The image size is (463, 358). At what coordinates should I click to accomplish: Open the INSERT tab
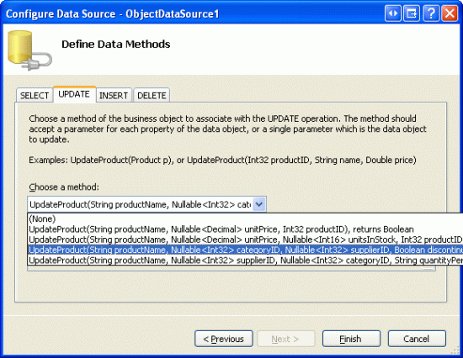tap(114, 95)
